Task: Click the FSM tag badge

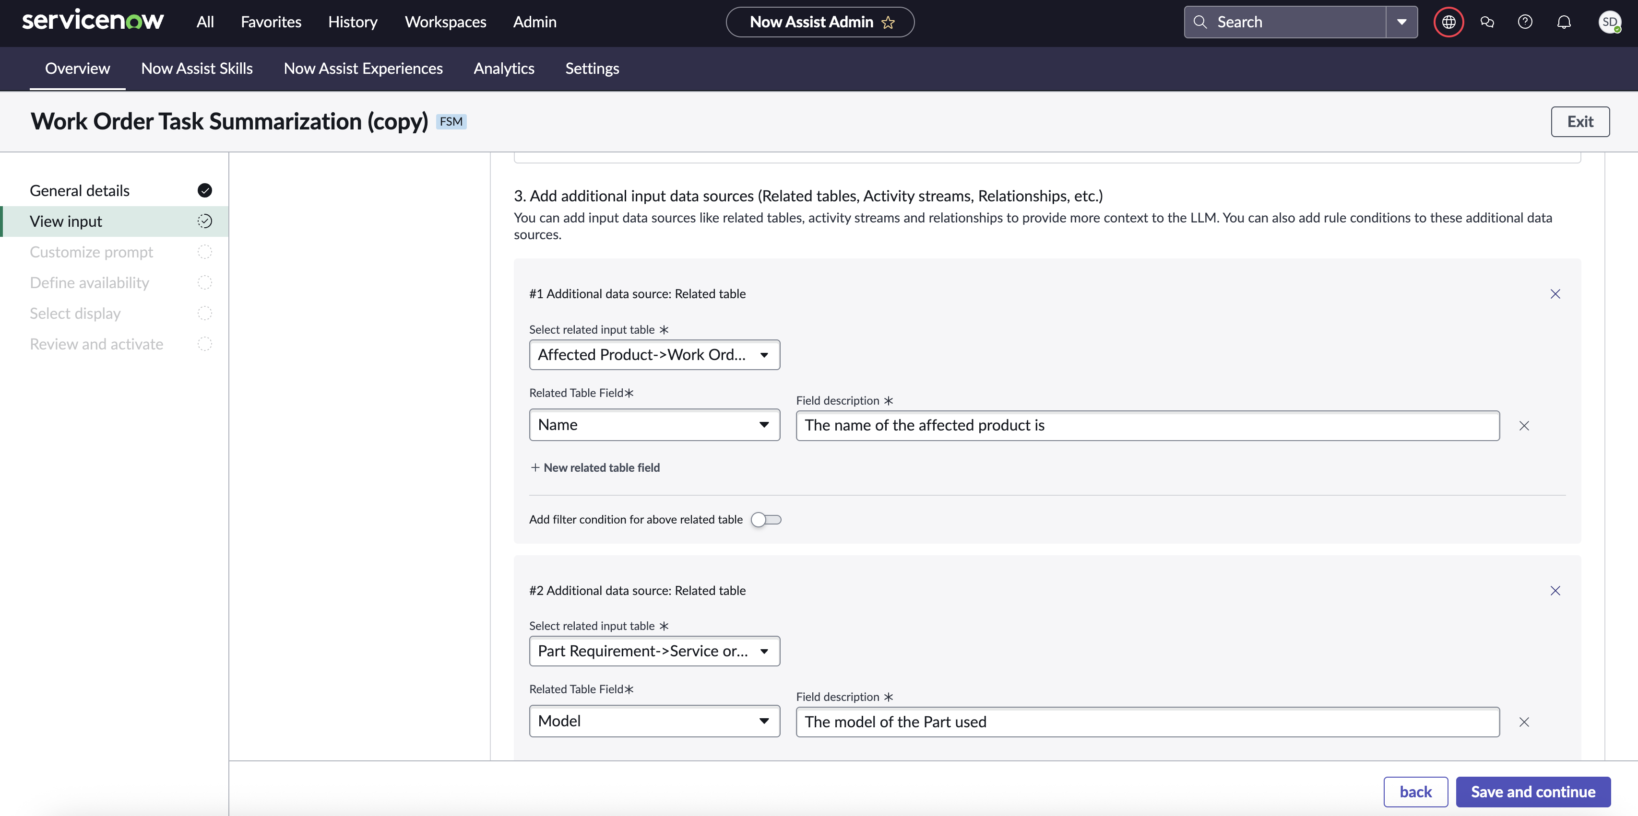Action: pyautogui.click(x=451, y=121)
